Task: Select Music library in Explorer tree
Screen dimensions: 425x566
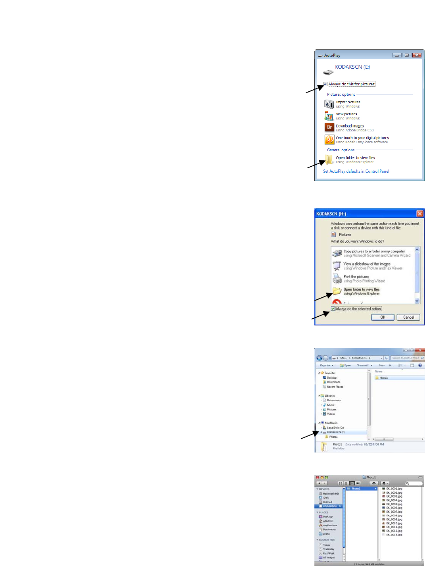Action: click(x=329, y=405)
